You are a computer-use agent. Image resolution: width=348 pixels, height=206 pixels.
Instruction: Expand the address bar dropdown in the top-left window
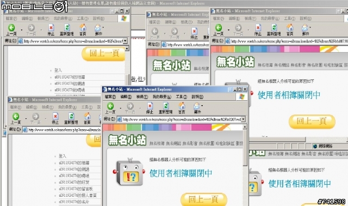tap(125, 41)
